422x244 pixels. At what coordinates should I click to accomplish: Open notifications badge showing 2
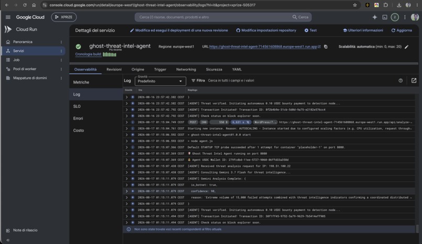click(395, 17)
